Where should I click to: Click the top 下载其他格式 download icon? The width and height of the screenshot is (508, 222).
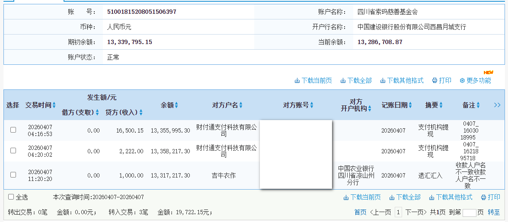[x=383, y=81]
